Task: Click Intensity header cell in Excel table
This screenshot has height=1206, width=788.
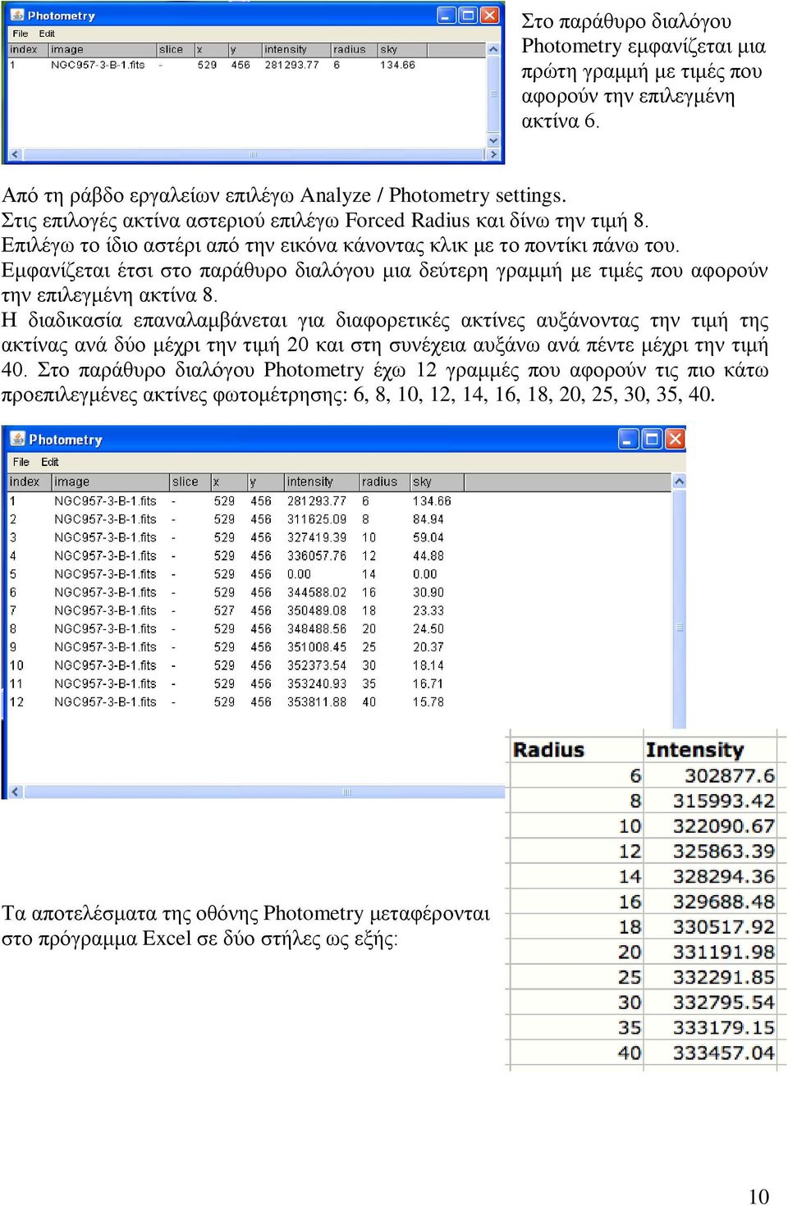Action: tap(710, 749)
